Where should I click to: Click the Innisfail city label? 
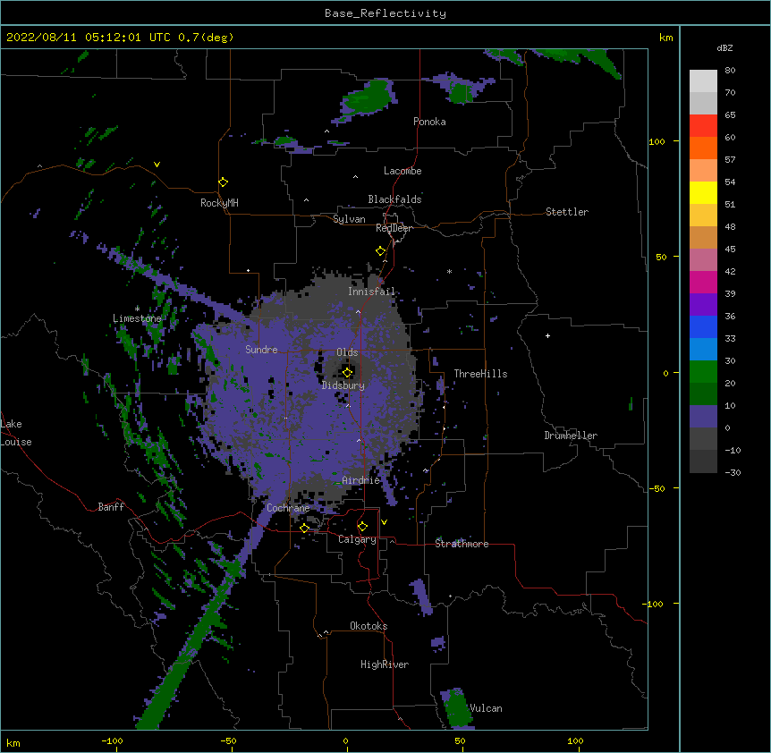[371, 292]
